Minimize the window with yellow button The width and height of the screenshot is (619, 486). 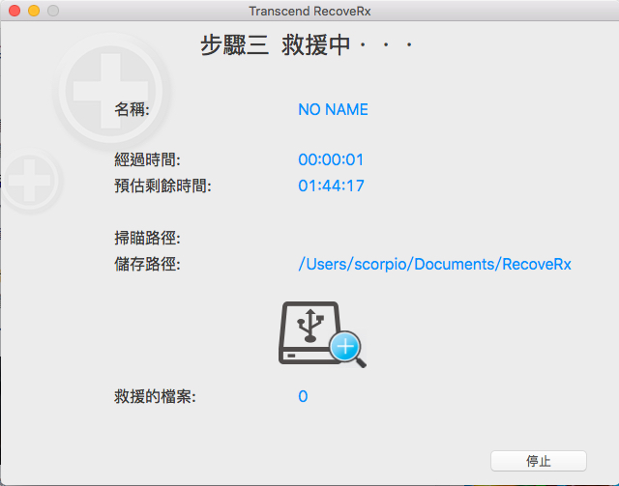click(34, 11)
